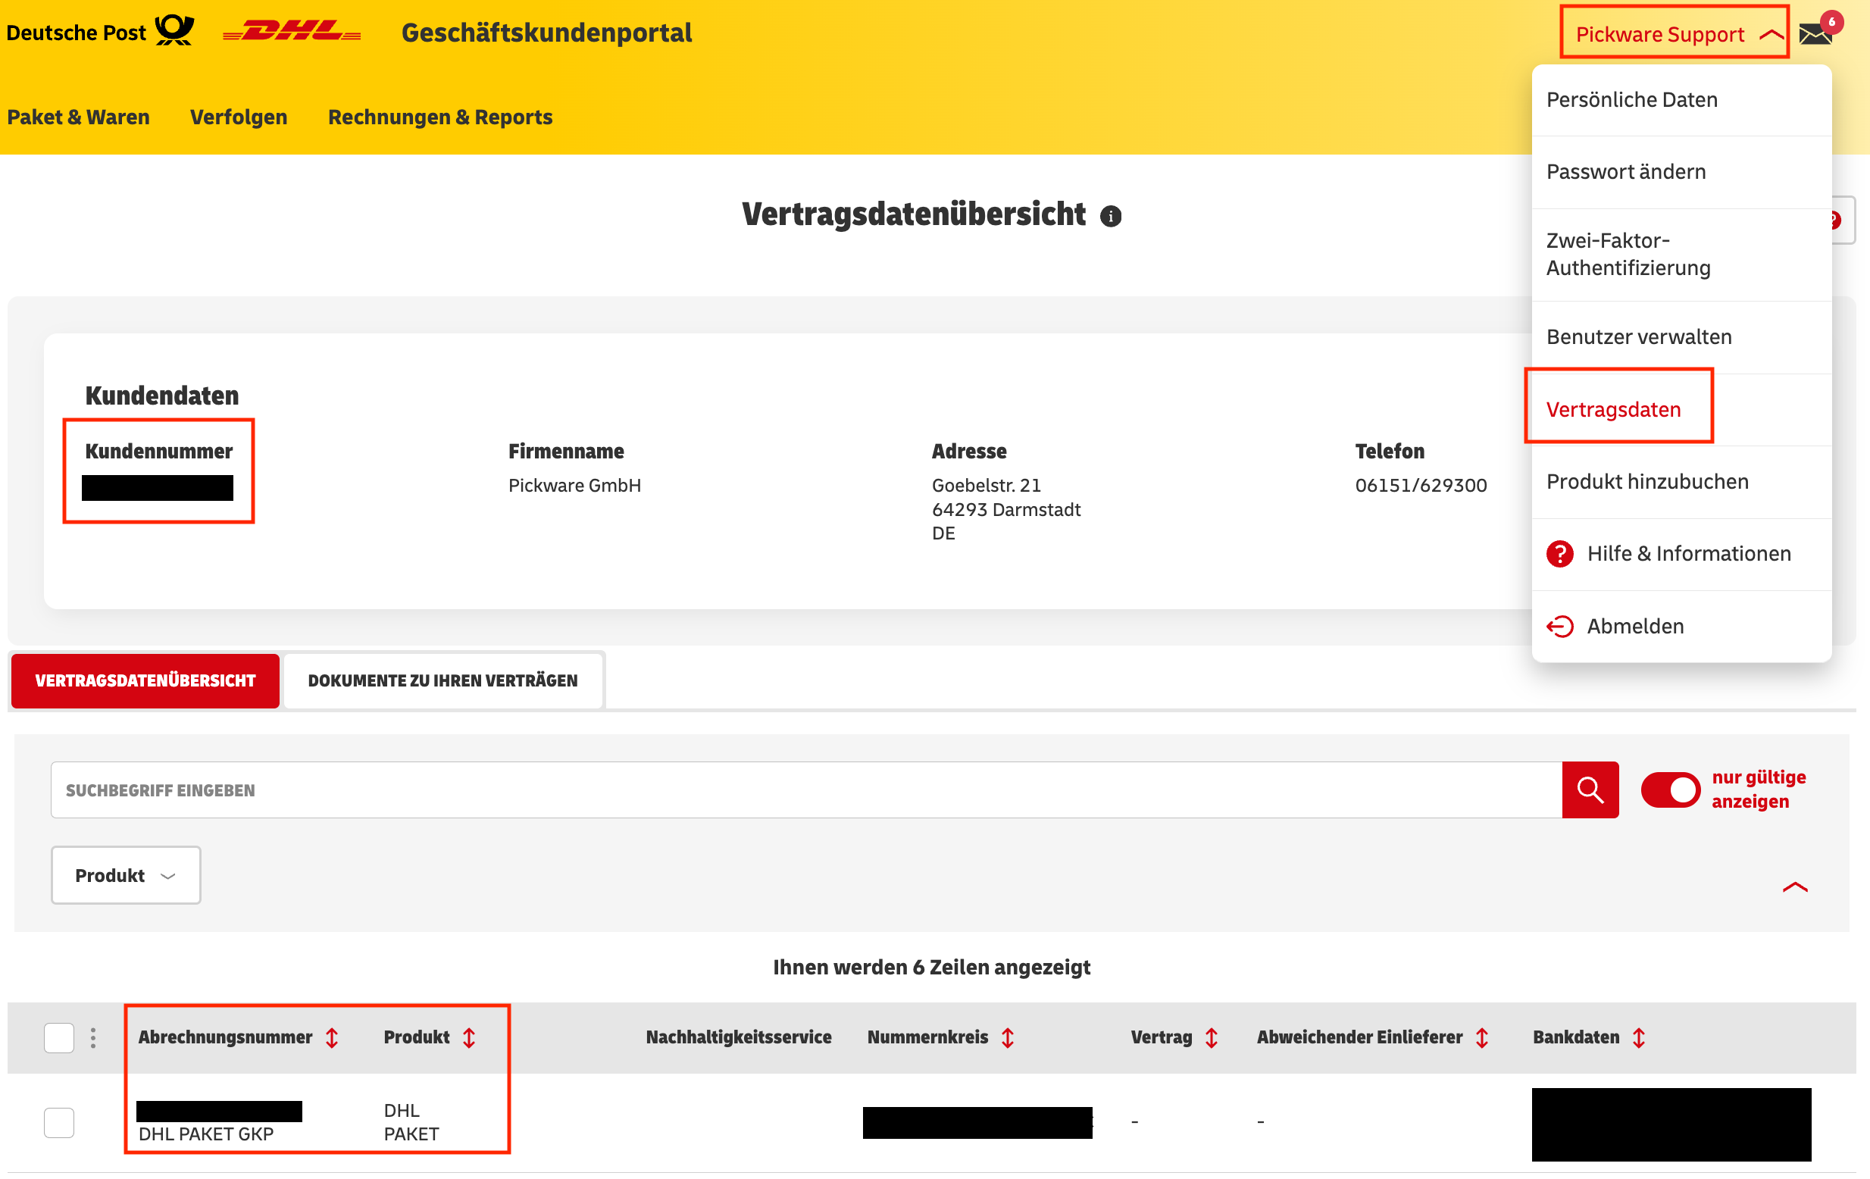This screenshot has height=1179, width=1870.
Task: Open the Rechnungen & Reports menu
Action: coord(439,117)
